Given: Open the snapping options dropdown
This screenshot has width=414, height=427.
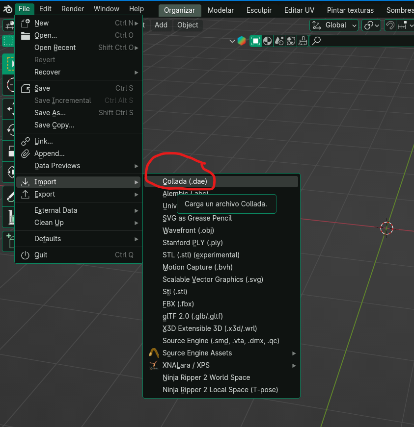Looking at the screenshot, I should pyautogui.click(x=406, y=25).
